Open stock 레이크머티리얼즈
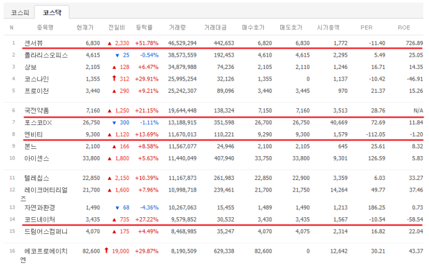The image size is (429, 265). 44,194
